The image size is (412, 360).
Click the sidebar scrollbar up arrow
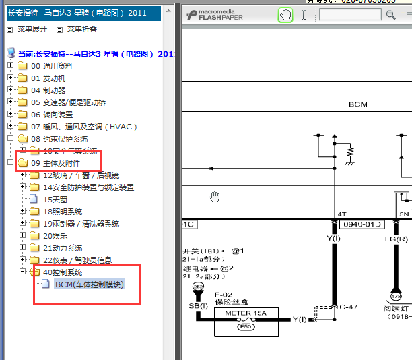coord(169,11)
